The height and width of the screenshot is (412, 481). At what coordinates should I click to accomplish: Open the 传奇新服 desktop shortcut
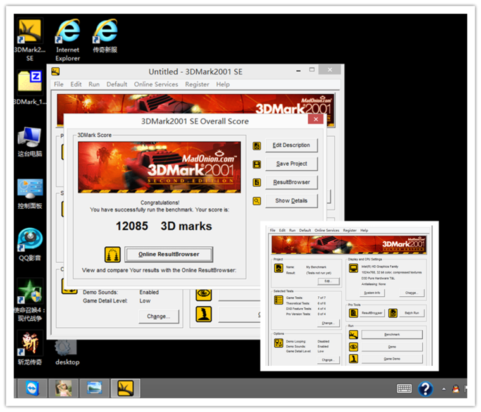point(105,35)
